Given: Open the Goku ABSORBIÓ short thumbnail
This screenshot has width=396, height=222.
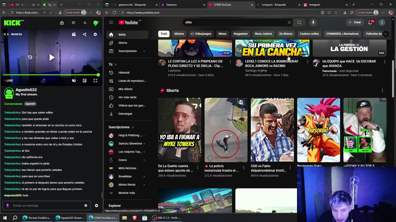Looking at the screenshot, I should 319,130.
